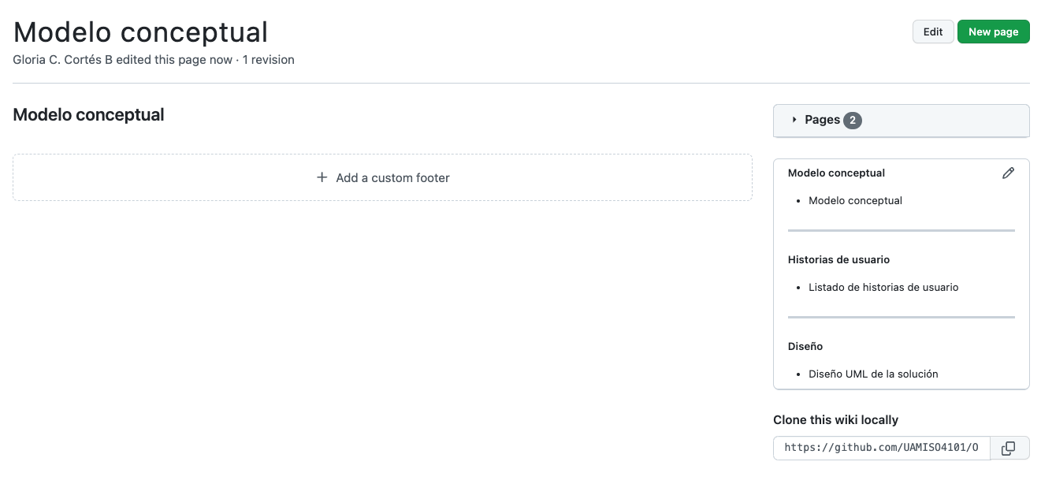The image size is (1041, 484).
Task: Click the Historias de usuario sidebar heading
Action: (x=838, y=260)
